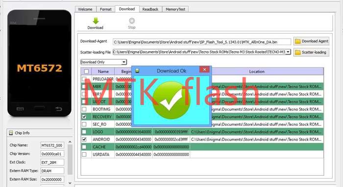343x187 pixels.
Task: Click the Extern RAM Type field DRAM
Action: coord(52,171)
